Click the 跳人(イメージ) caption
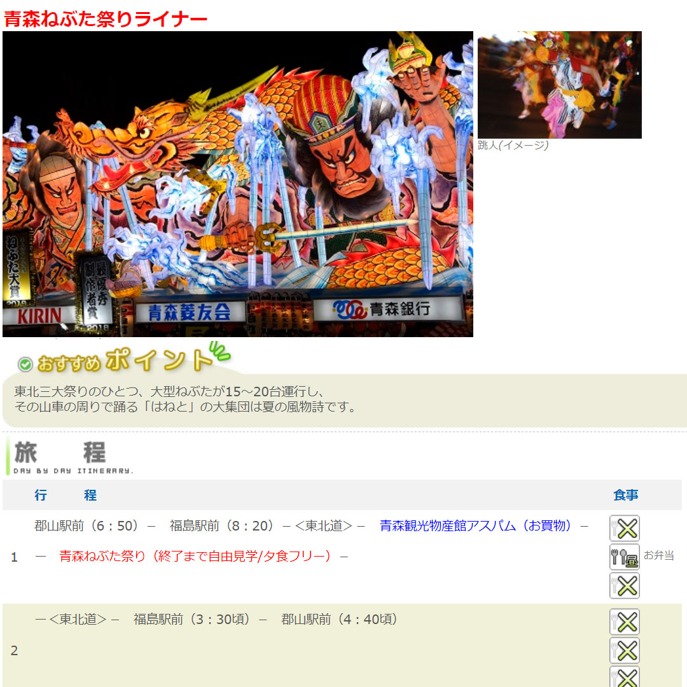The image size is (687, 687). (513, 146)
